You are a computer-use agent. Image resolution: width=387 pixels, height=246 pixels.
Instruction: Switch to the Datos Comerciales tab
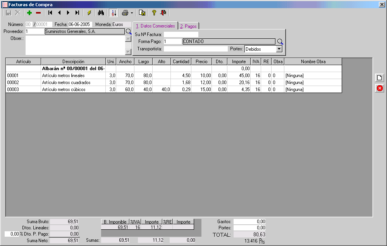pyautogui.click(x=155, y=26)
